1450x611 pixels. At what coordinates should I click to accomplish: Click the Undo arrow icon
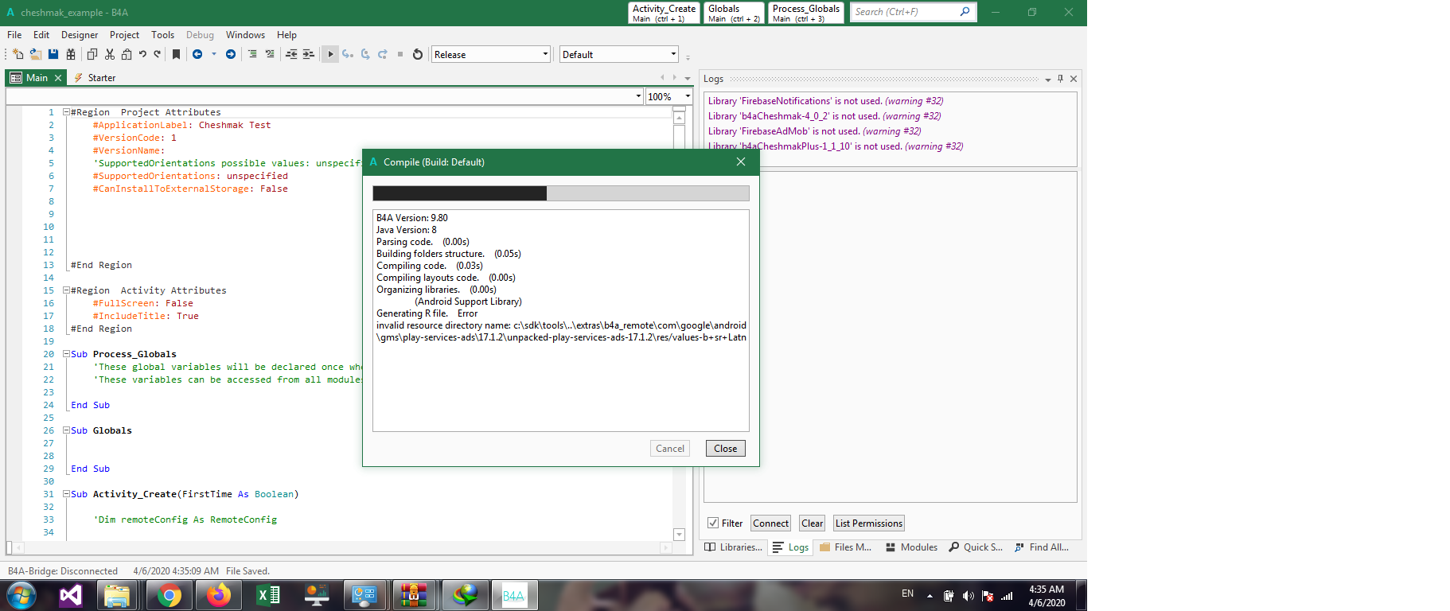pos(142,54)
